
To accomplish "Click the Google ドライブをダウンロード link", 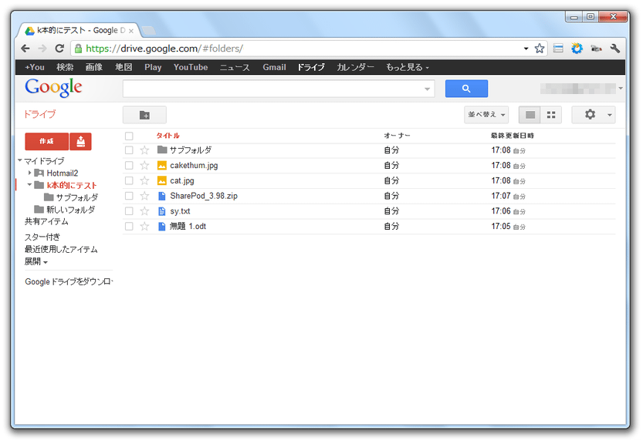I will pos(69,281).
